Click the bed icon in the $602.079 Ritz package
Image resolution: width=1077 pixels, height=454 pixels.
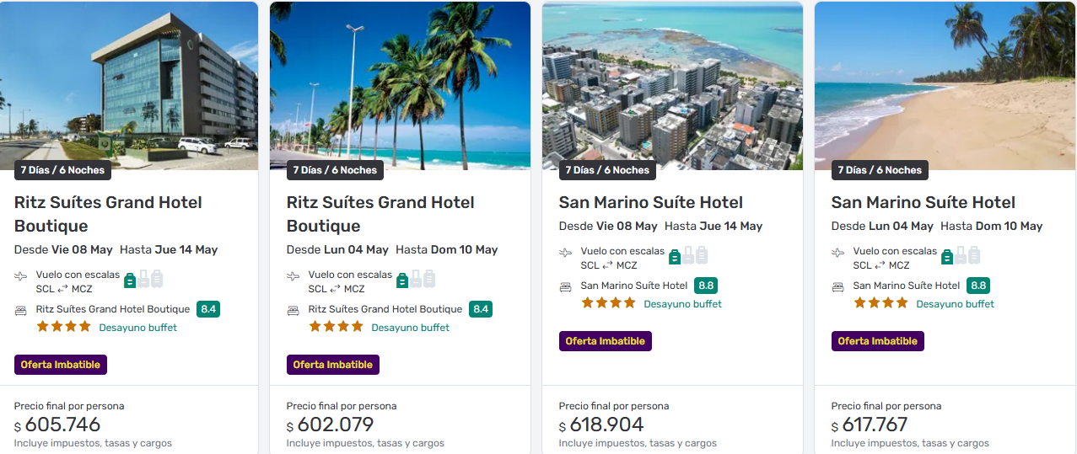[x=293, y=310]
